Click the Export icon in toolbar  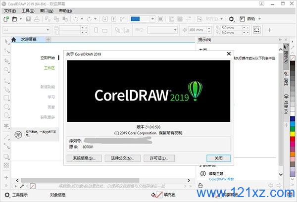point(114,19)
